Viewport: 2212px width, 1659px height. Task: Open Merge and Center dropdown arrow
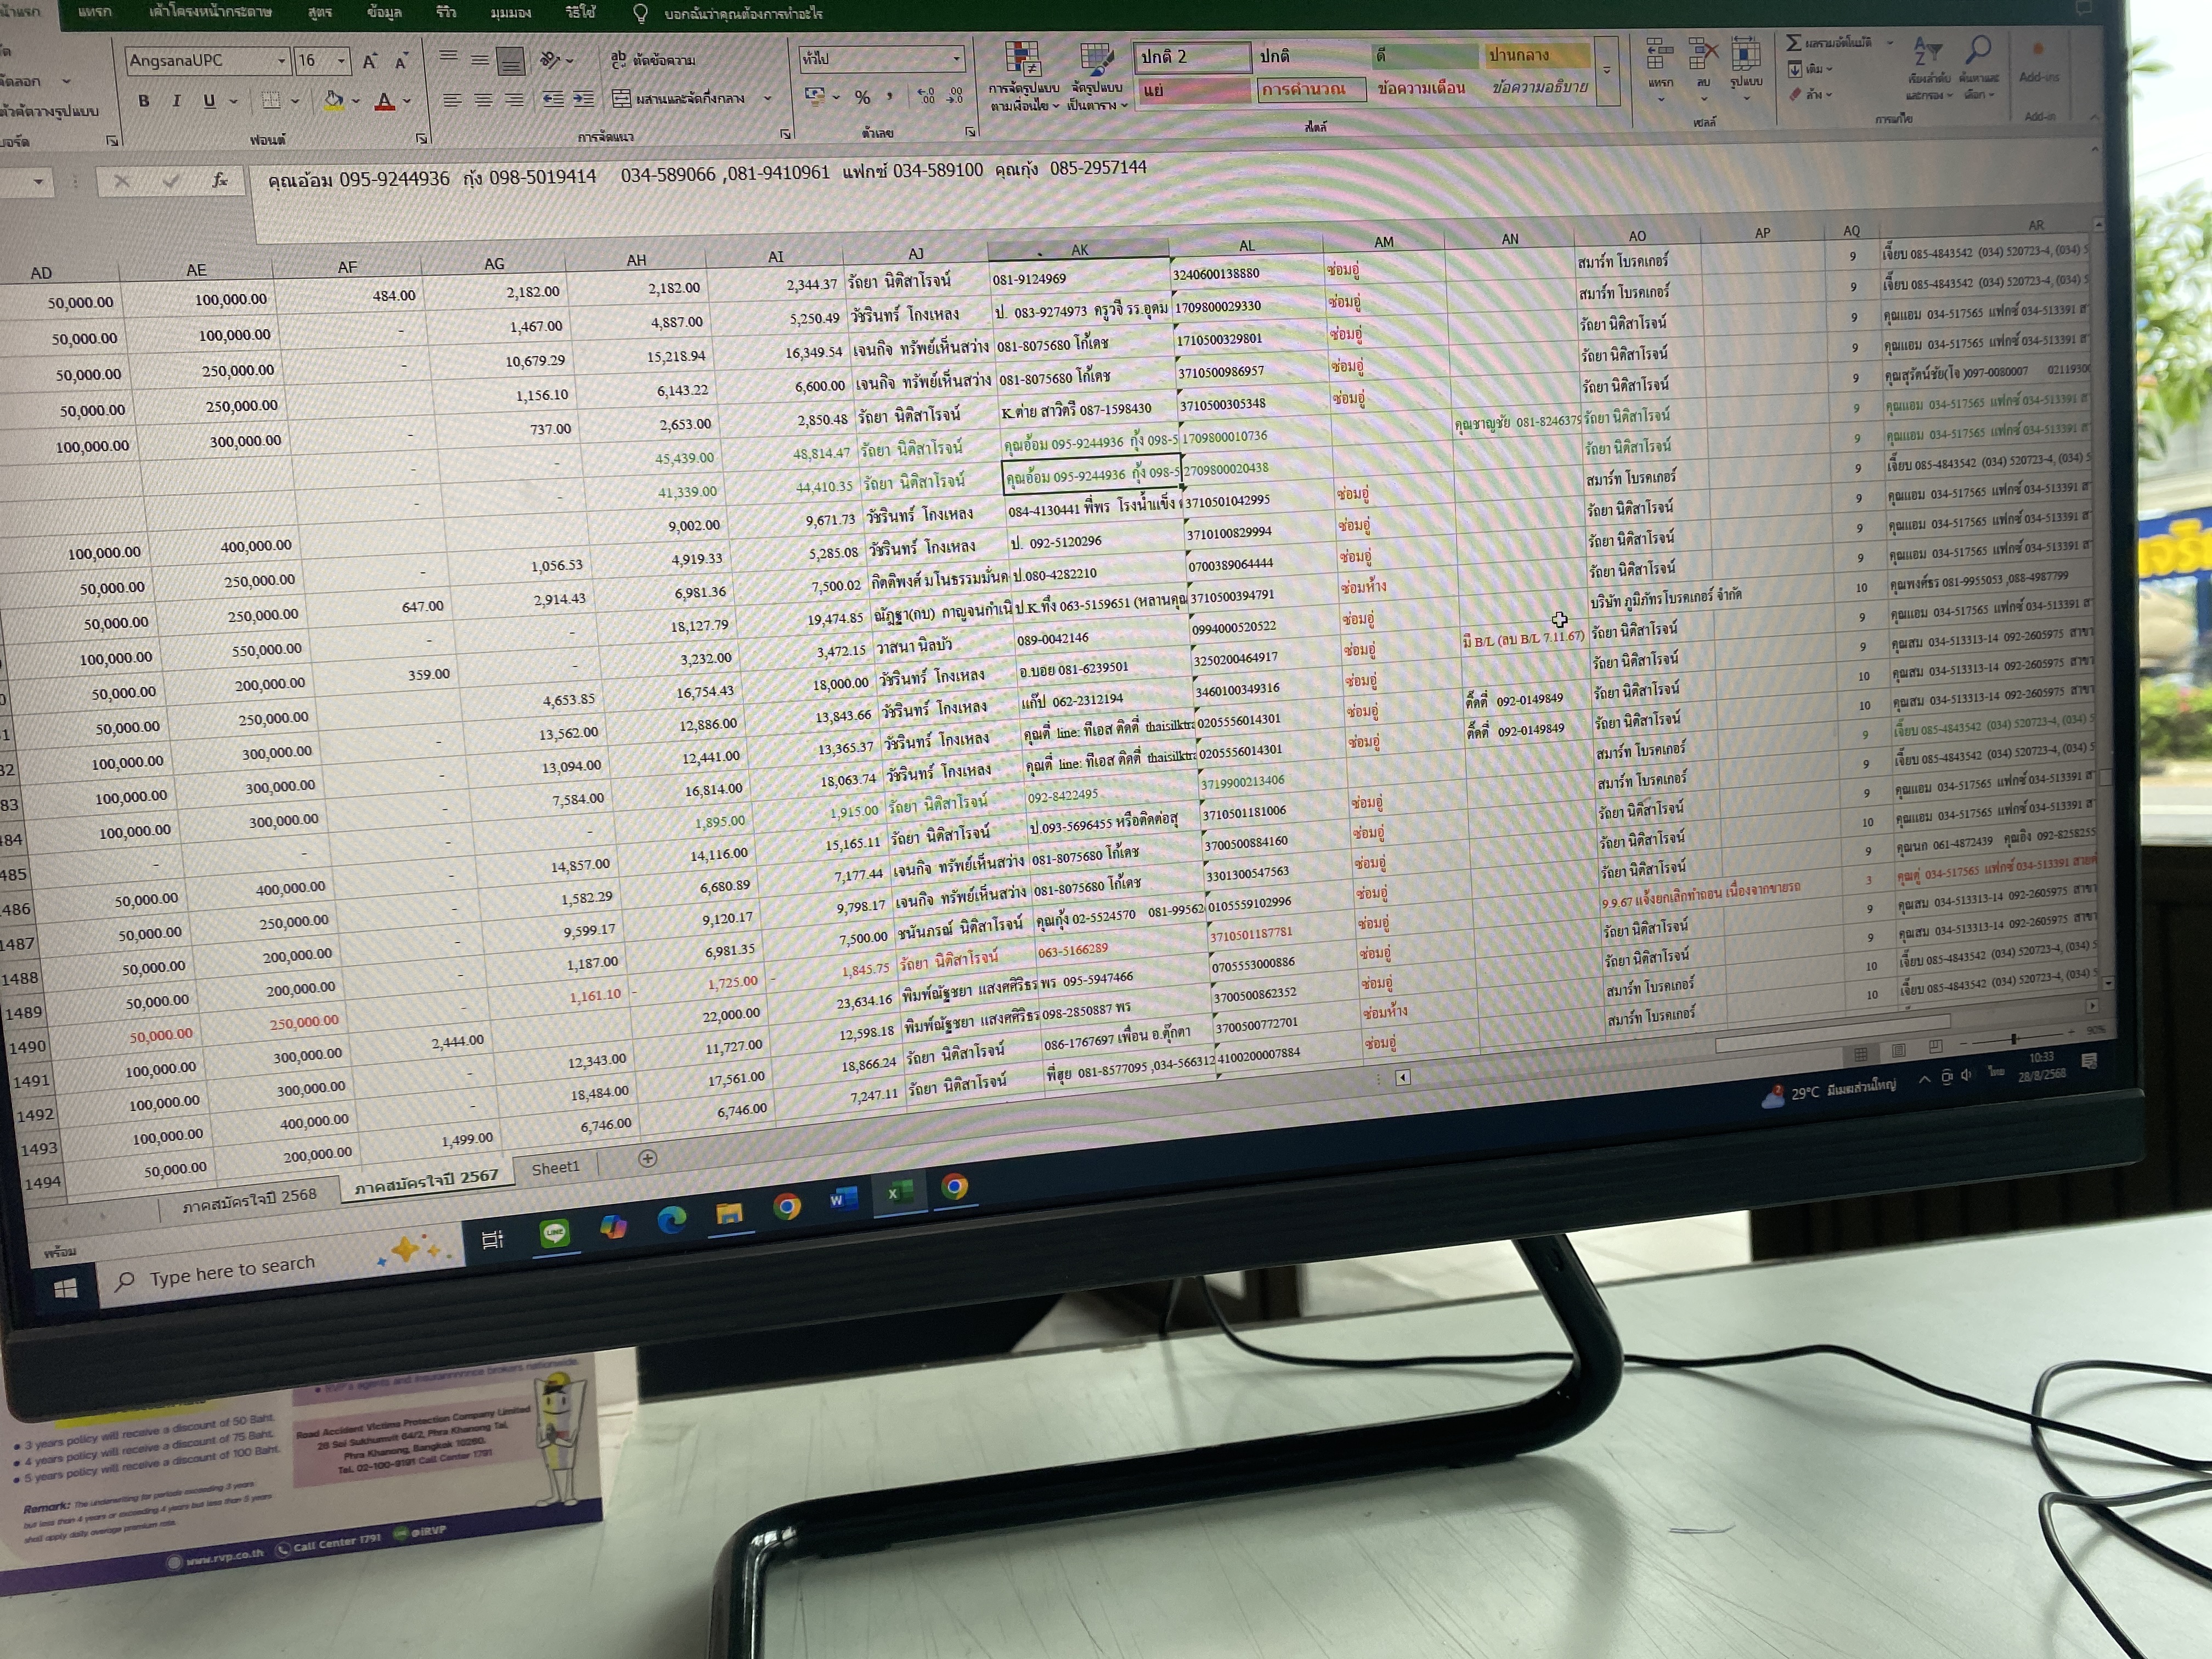click(x=768, y=98)
